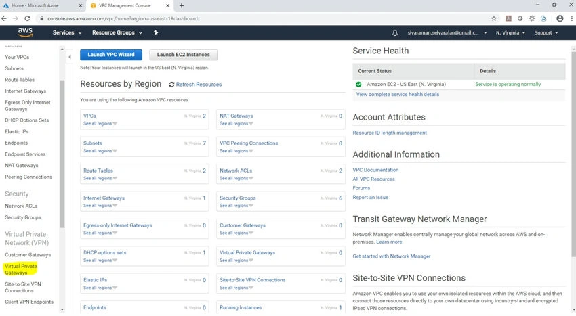Viewport: 576px width, 316px height.
Task: Click Get started with Network Manager
Action: (x=391, y=256)
